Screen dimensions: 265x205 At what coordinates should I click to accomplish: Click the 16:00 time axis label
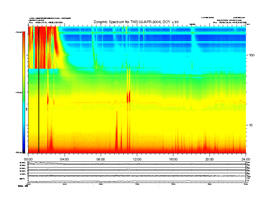pos(173,159)
